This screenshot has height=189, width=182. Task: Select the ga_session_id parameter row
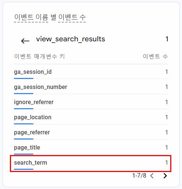coord(91,72)
